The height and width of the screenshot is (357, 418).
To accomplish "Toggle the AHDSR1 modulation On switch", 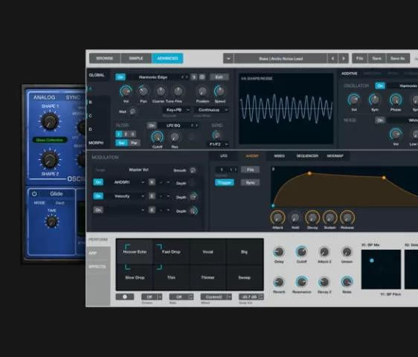I will click(x=98, y=182).
